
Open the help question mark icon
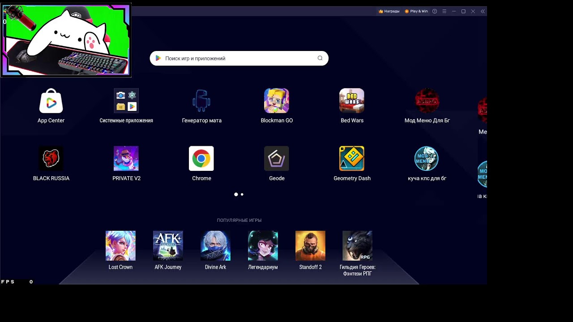(435, 11)
